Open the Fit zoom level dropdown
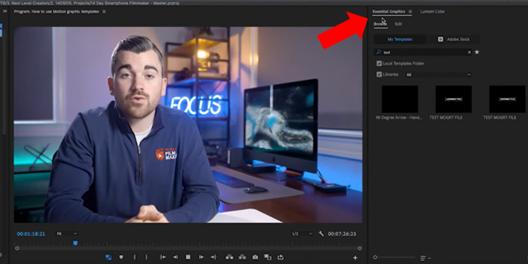Screen dimensions: 528x264 click(67, 234)
